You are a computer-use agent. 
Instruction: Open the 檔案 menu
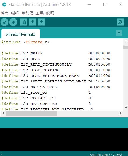coord(4,13)
